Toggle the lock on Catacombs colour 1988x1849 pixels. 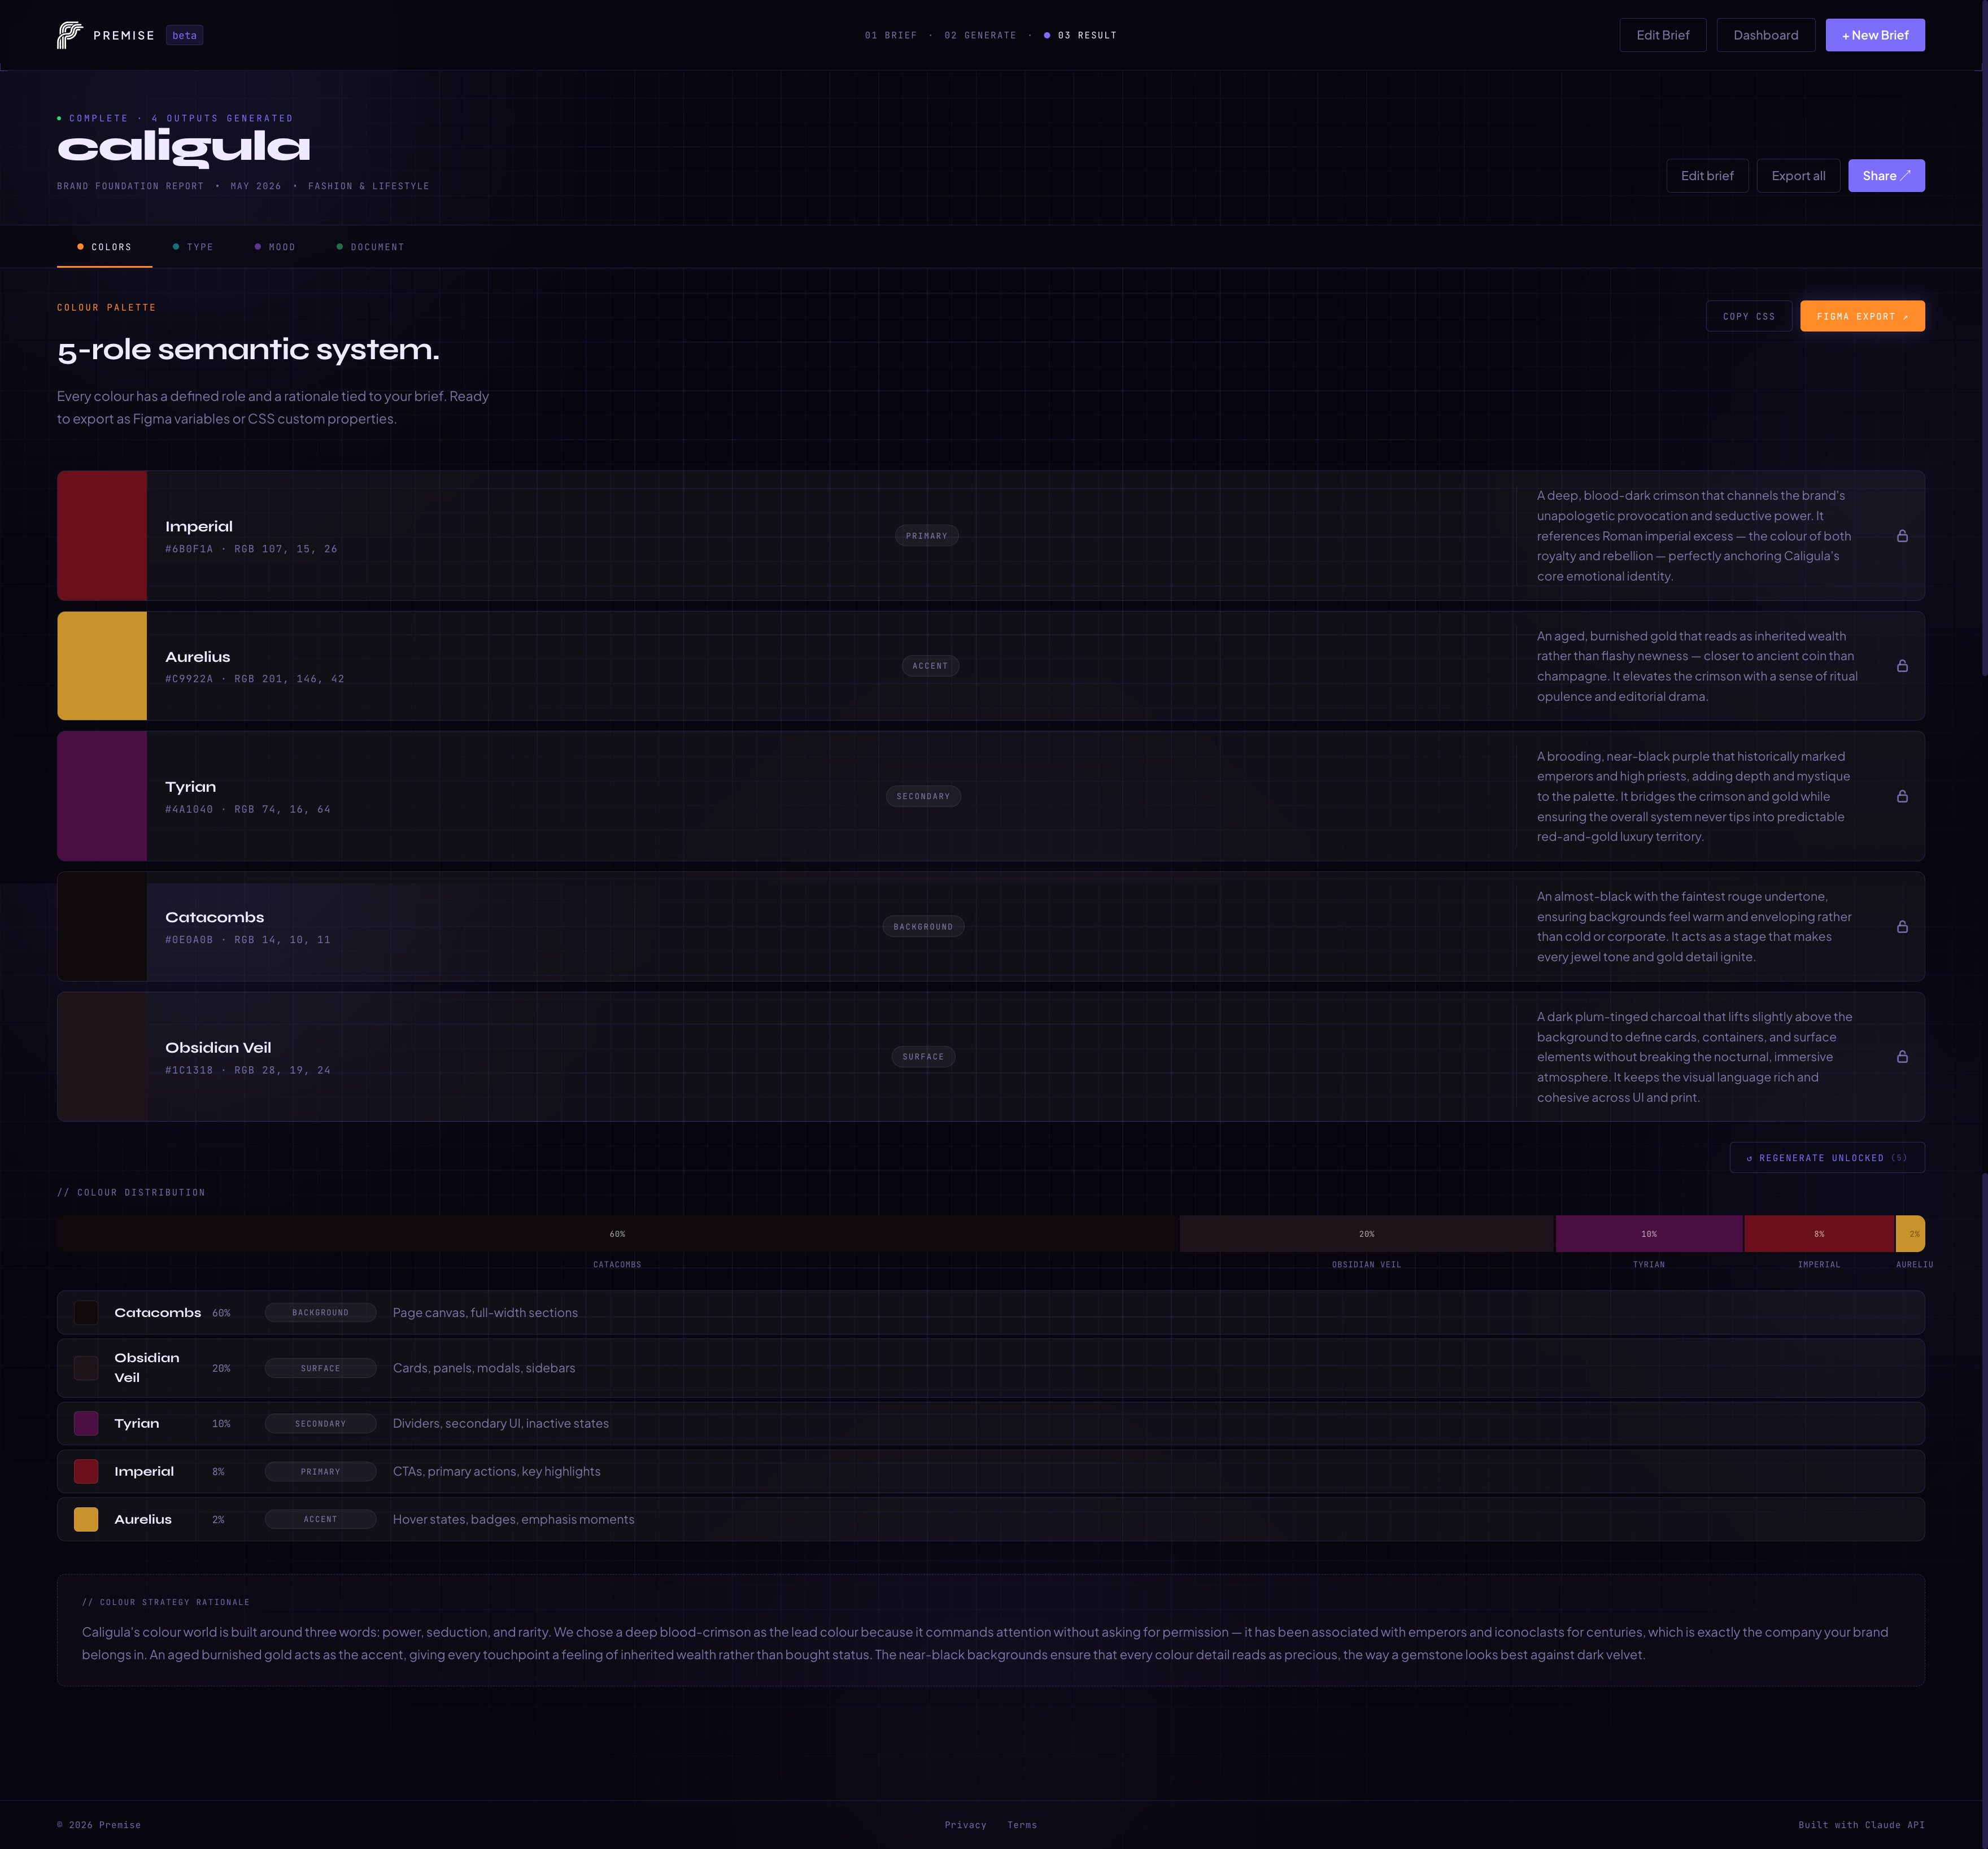point(1902,927)
